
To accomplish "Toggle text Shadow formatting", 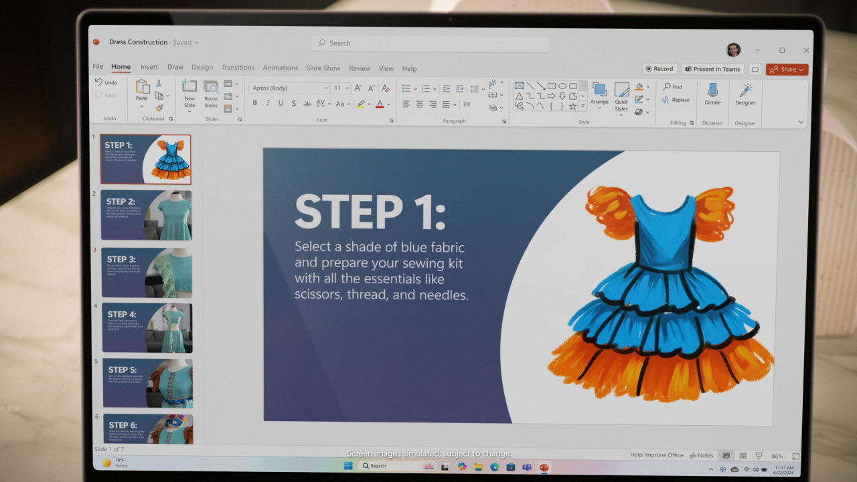I will pyautogui.click(x=293, y=104).
